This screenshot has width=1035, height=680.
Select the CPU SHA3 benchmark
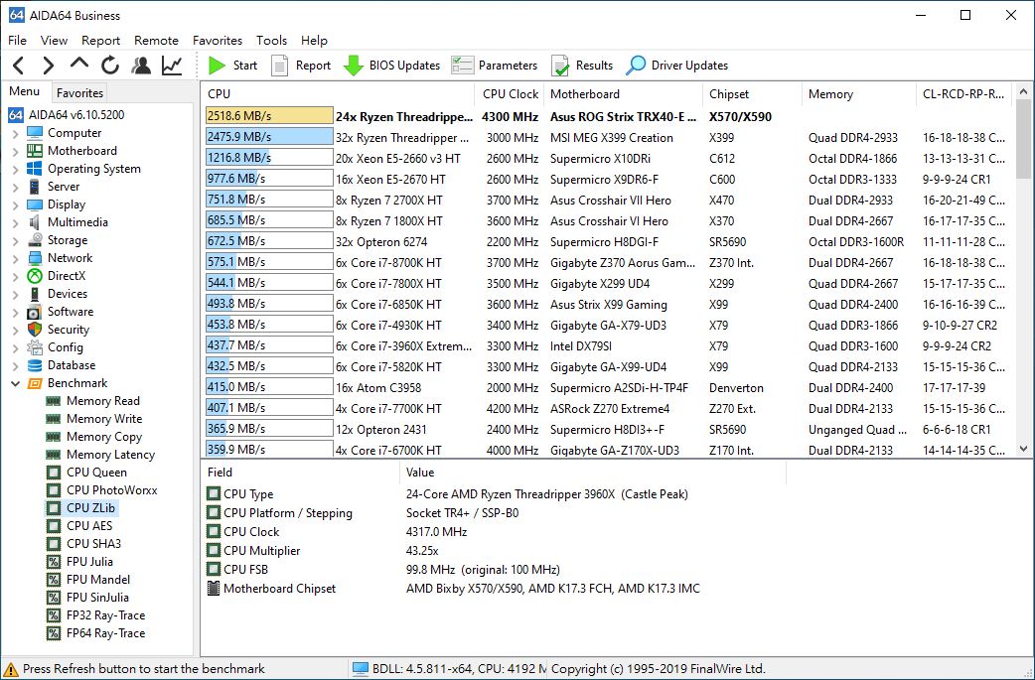click(93, 543)
